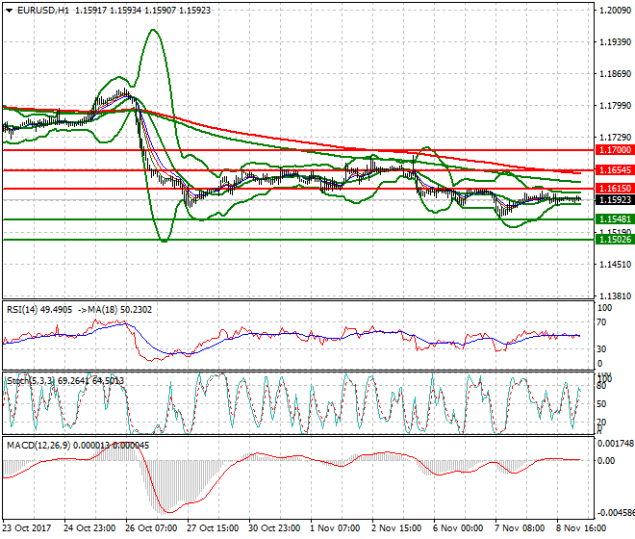Click the lowest trough of the MACD histogram
The height and width of the screenshot is (539, 635).
point(166,510)
